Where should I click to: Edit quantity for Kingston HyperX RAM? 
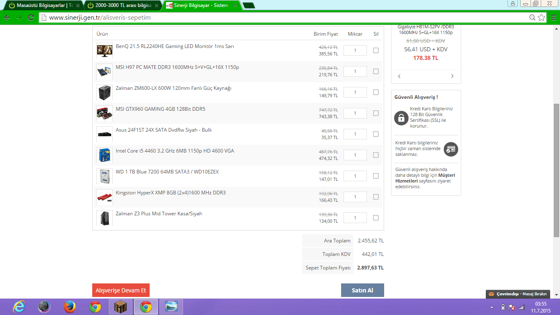[355, 197]
